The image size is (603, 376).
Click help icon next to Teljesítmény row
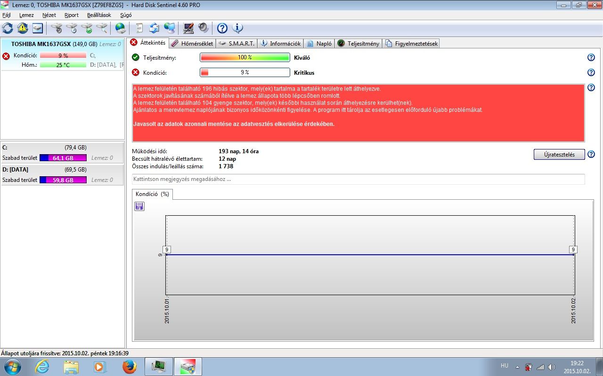(591, 57)
